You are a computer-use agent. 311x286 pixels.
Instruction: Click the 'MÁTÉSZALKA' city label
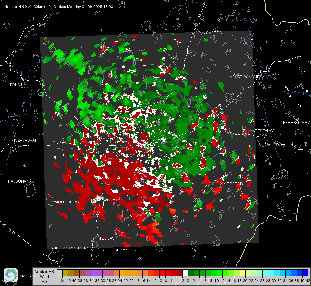tap(262, 131)
